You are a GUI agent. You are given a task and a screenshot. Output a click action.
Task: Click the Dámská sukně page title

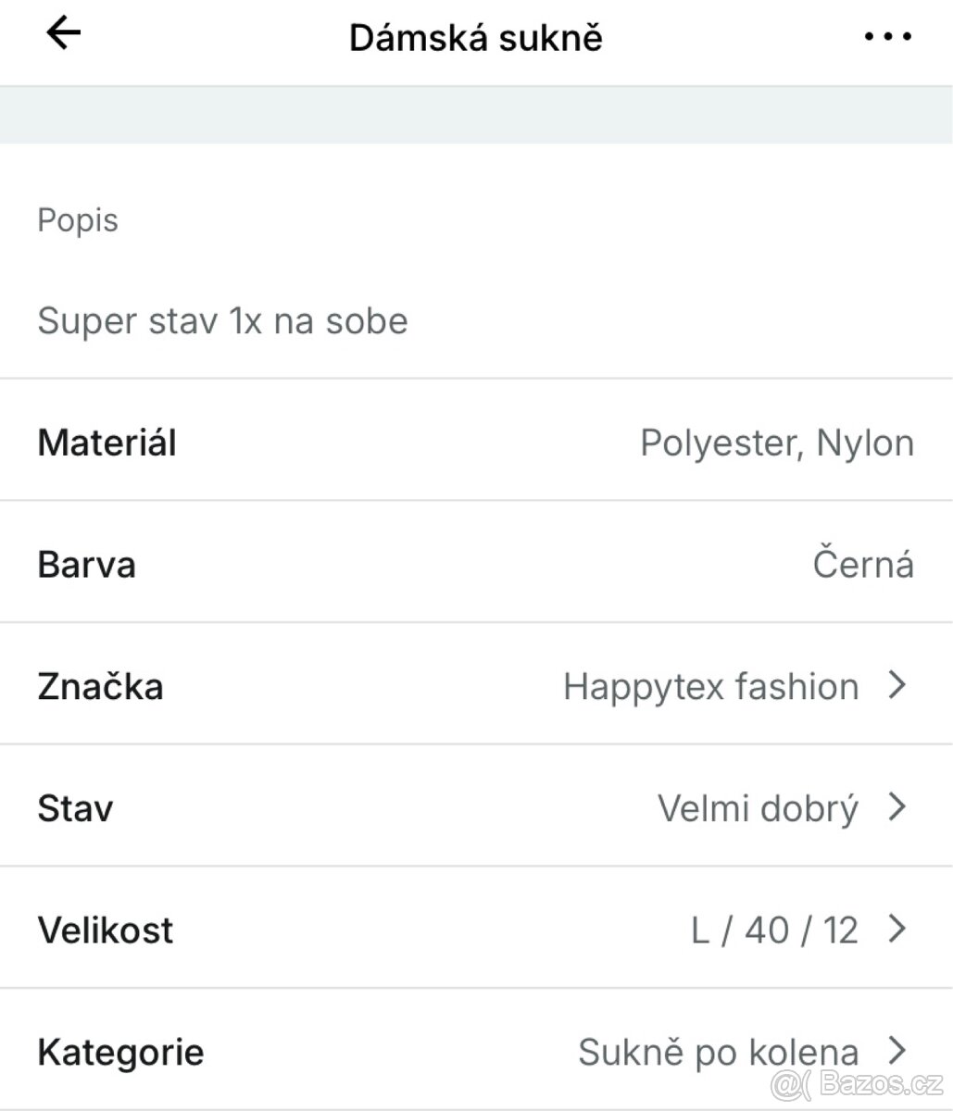(x=475, y=38)
